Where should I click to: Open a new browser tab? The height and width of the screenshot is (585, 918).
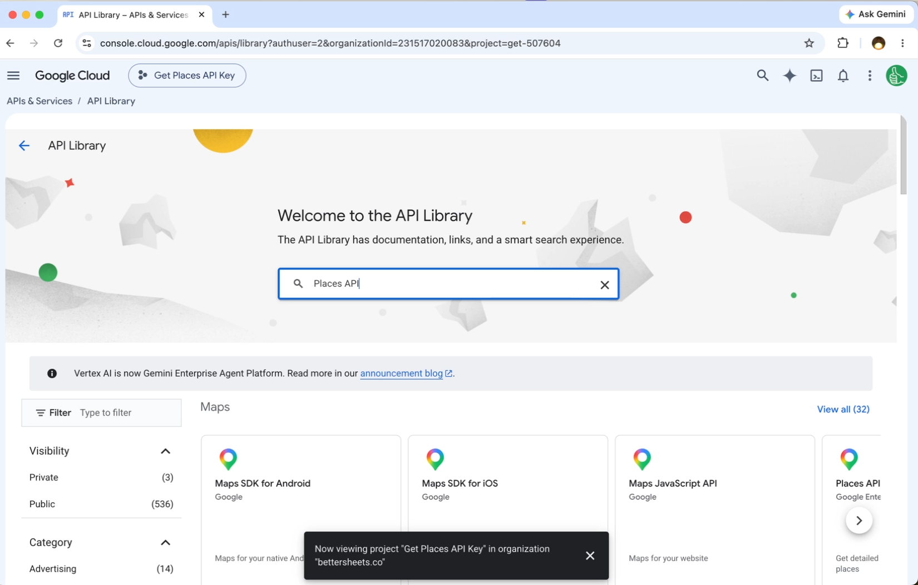point(225,14)
